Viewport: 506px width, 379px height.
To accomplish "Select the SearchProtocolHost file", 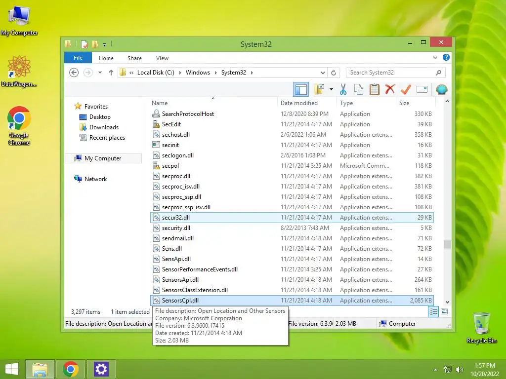I will tap(292, 114).
